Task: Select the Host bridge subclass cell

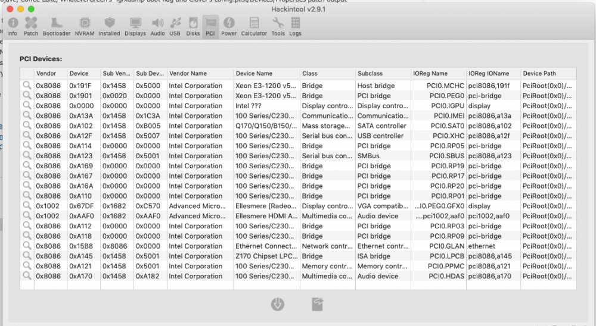Action: (376, 86)
